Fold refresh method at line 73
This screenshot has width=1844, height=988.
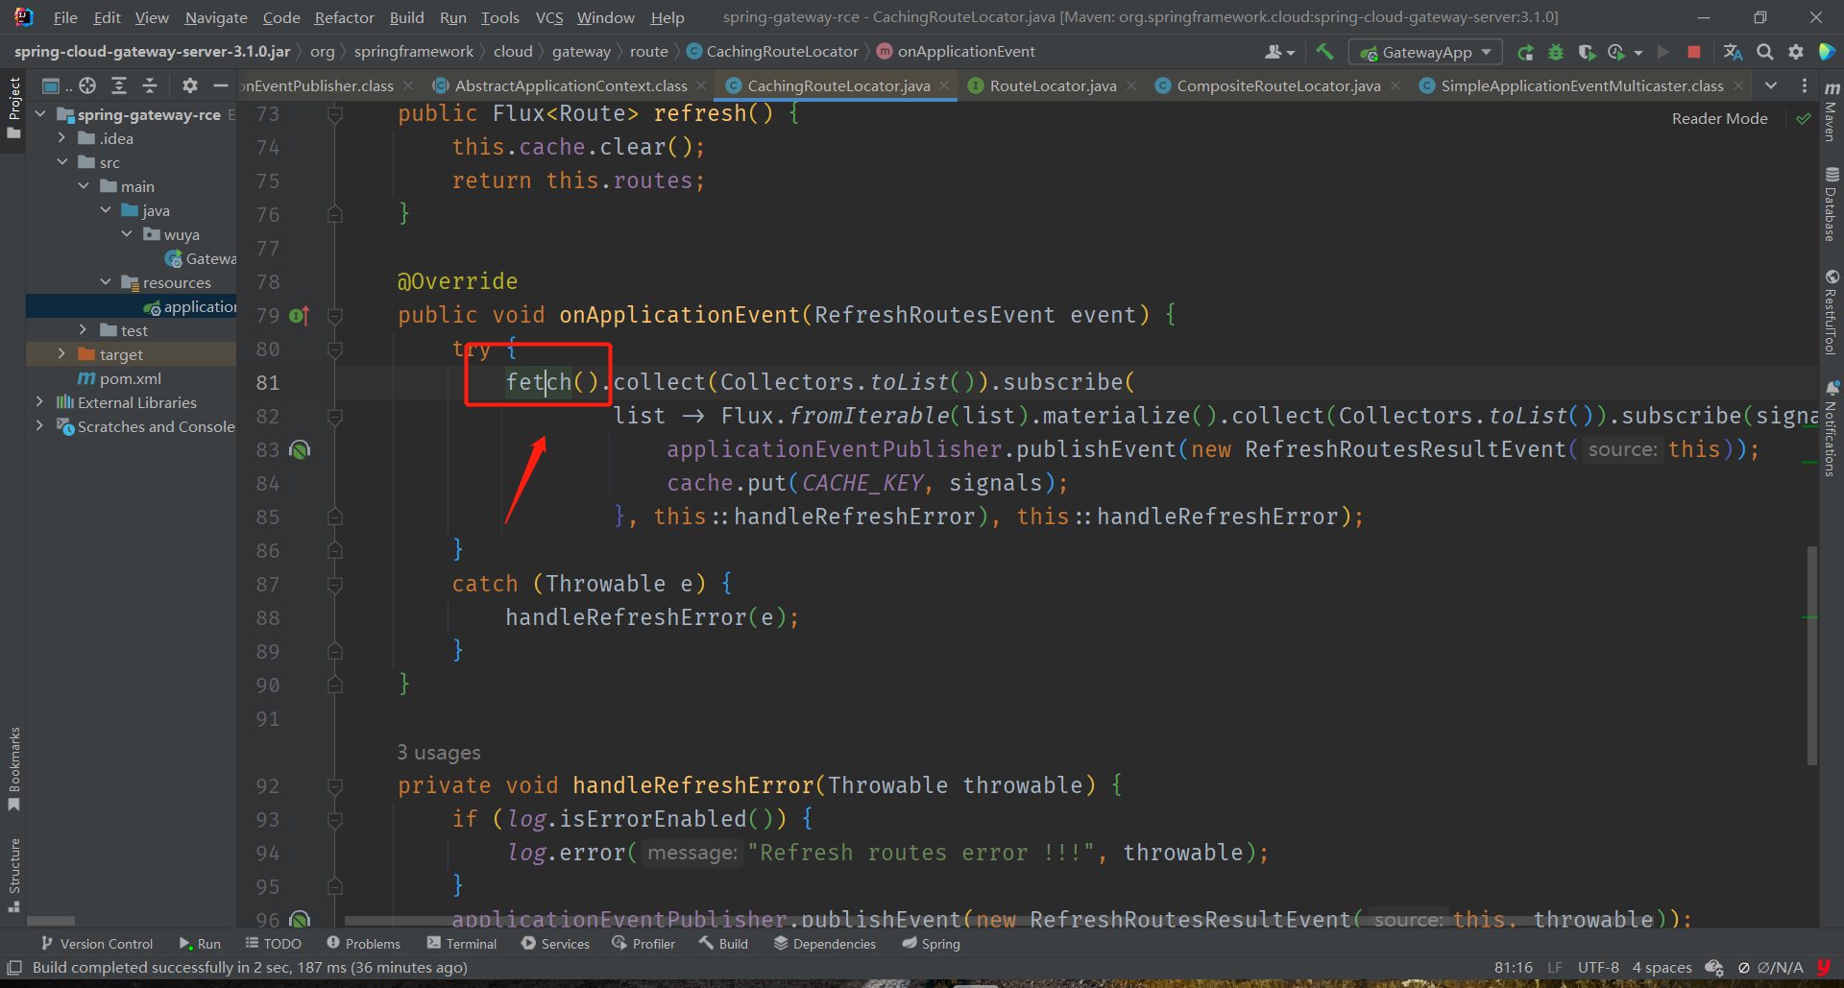click(334, 114)
